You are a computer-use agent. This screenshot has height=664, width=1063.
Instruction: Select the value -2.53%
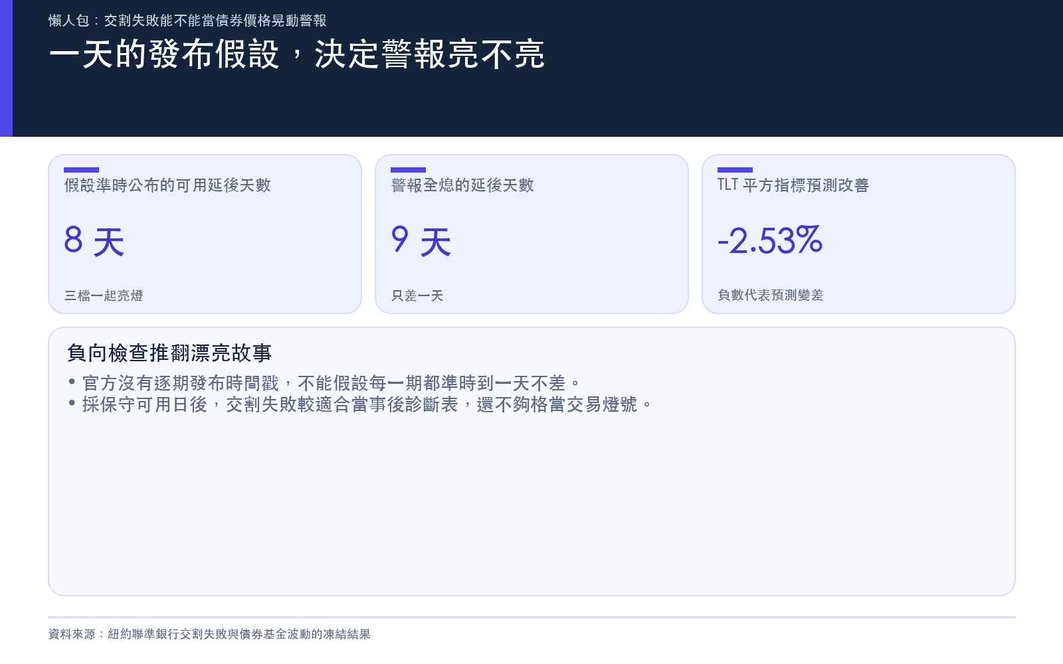[x=770, y=240]
